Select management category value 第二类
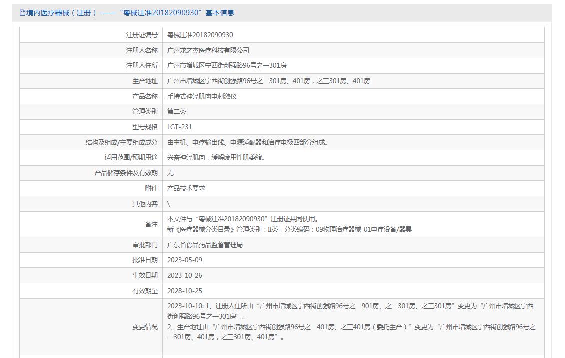 pos(177,112)
